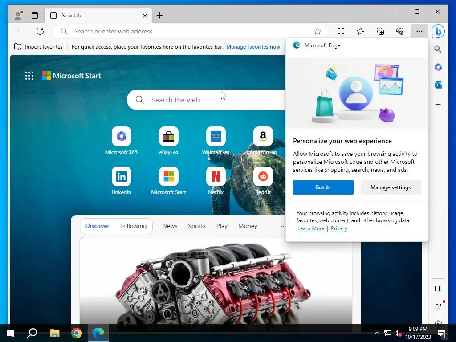Click Manage settings button

(x=391, y=187)
